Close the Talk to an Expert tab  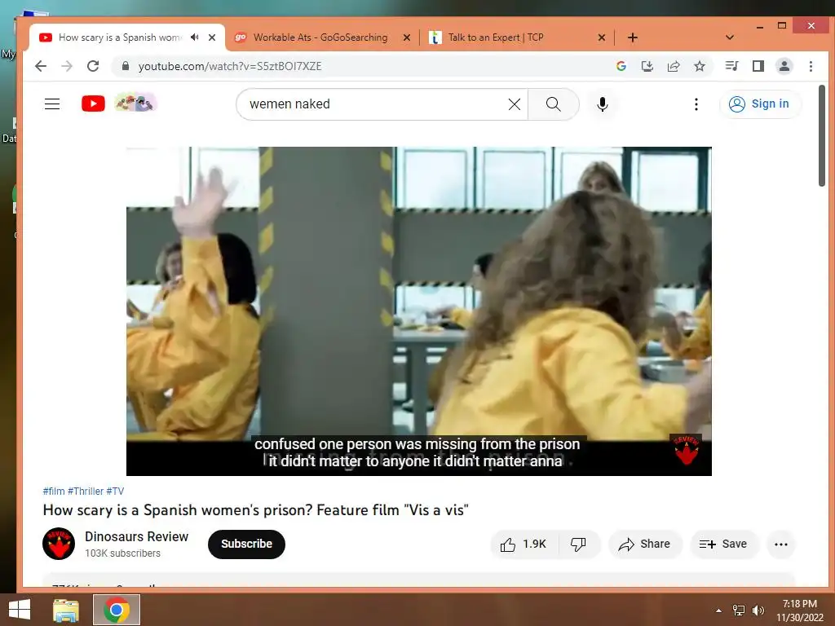[x=602, y=37]
